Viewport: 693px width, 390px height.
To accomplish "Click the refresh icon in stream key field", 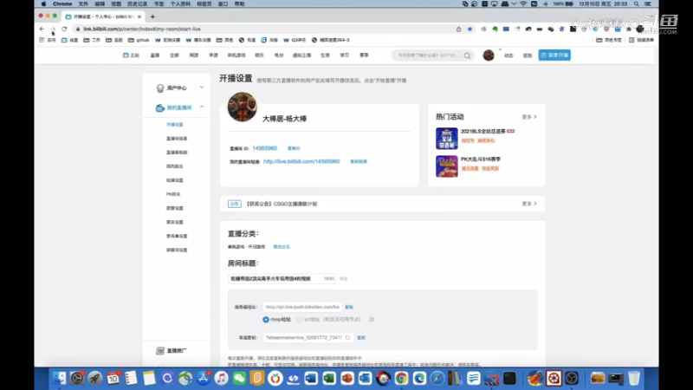I will pyautogui.click(x=347, y=337).
